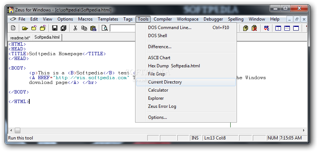Launch Calculator from Tools menu
The width and height of the screenshot is (318, 152).
(186, 90)
